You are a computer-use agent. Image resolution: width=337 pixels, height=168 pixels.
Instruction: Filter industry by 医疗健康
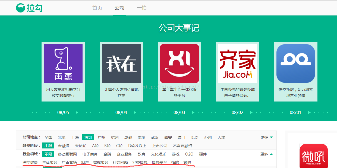pos(30,162)
